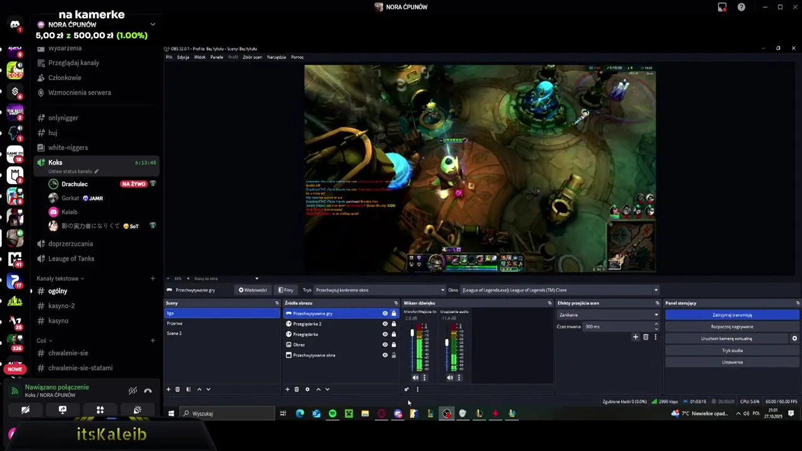Open Mikrofon channel options three dots
802x451 pixels.
coord(424,378)
